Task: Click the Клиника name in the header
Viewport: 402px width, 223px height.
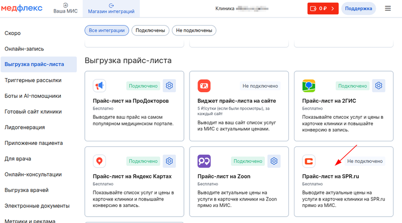Action: (242, 9)
